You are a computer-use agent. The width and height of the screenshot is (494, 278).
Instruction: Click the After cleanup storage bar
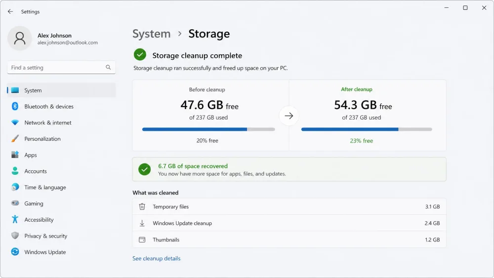click(x=367, y=129)
